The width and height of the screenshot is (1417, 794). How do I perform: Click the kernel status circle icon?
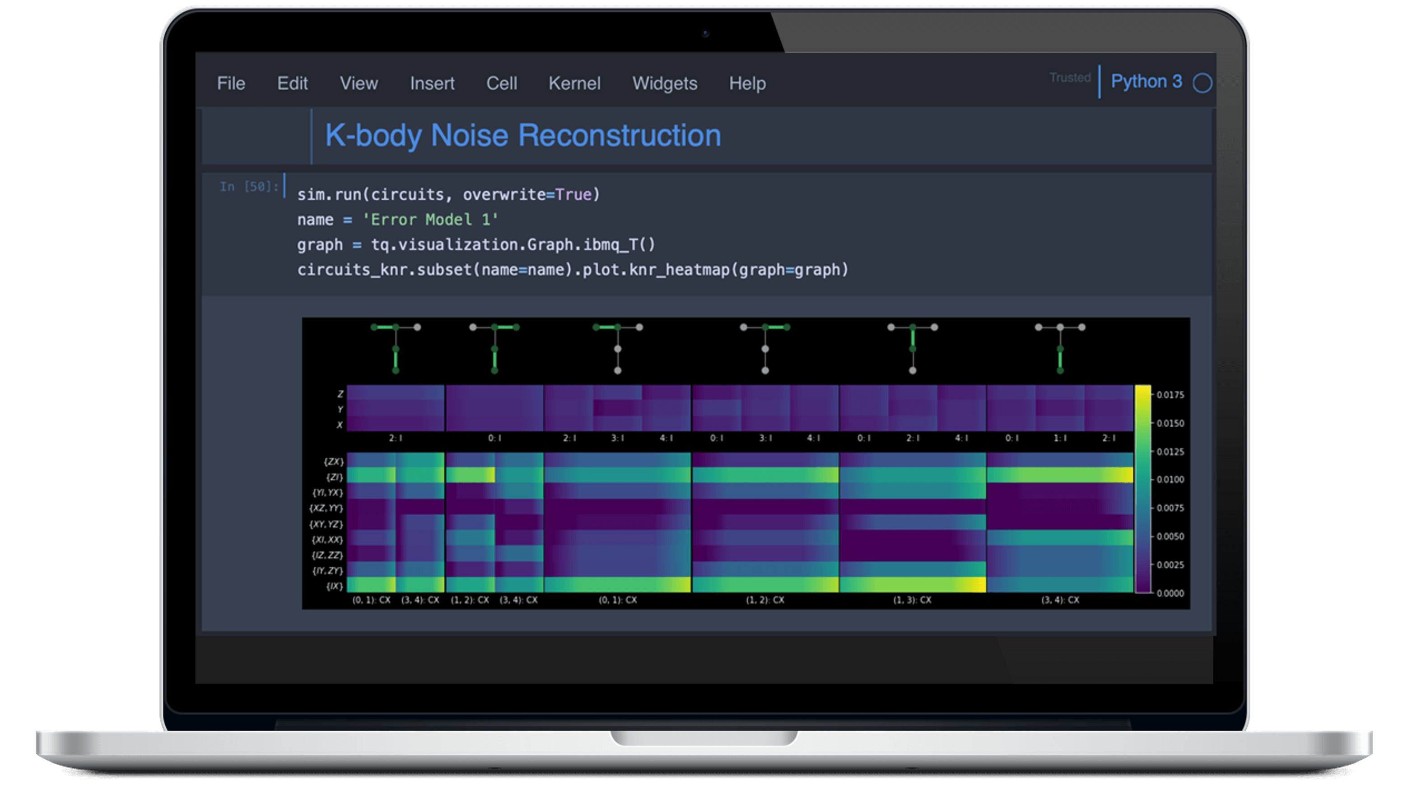[x=1203, y=83]
